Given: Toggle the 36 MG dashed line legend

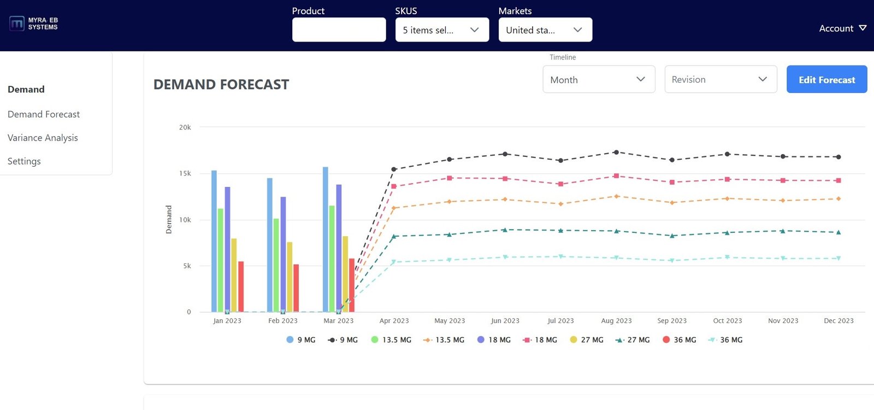Looking at the screenshot, I should coord(725,339).
